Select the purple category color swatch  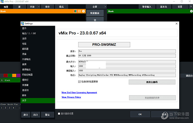coord(18,75)
